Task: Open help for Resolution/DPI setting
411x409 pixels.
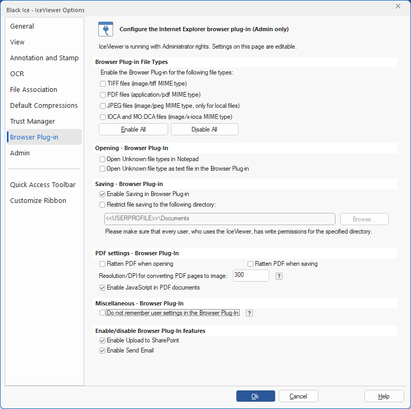Action: pyautogui.click(x=279, y=276)
